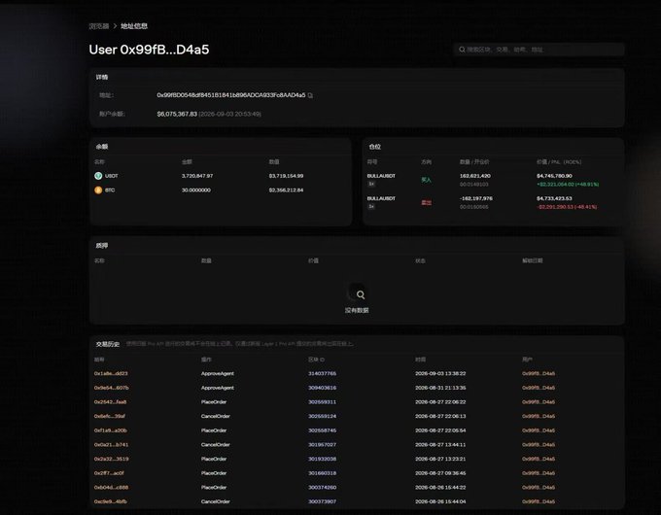Image resolution: width=661 pixels, height=515 pixels.
Task: Open block 314037765
Action: point(322,373)
